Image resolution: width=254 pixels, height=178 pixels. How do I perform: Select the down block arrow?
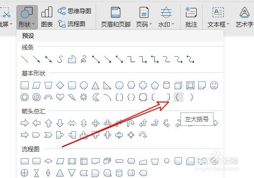[x=60, y=123]
